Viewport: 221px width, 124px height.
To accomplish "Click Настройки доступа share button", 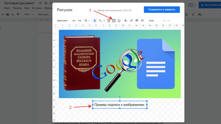I will coord(210,5).
